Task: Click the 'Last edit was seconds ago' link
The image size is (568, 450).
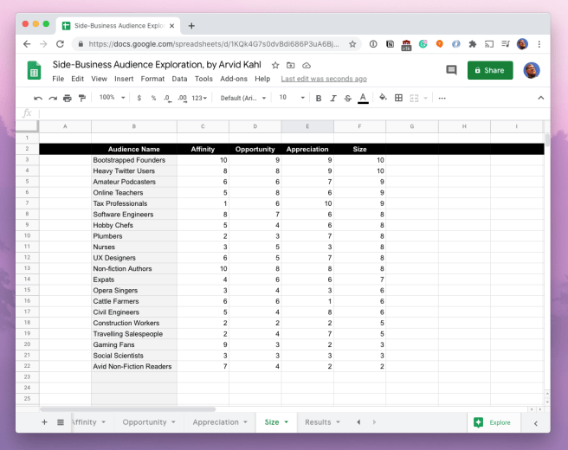Action: point(324,79)
